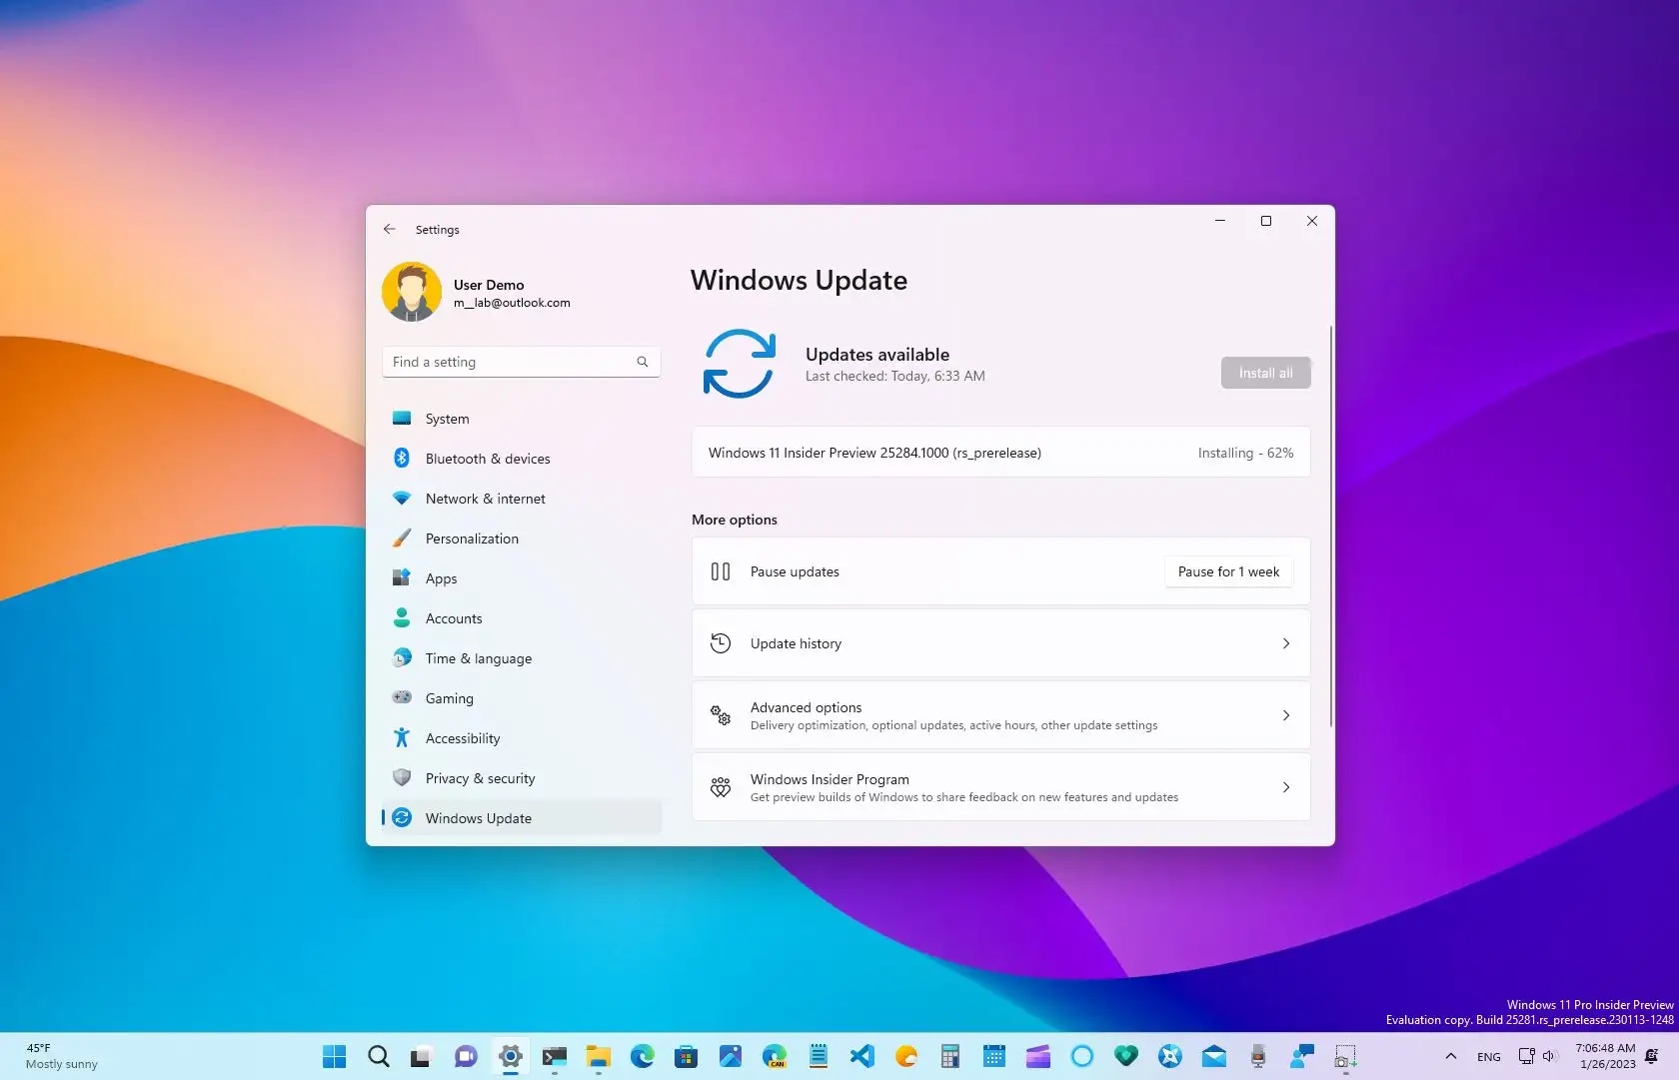Click the User Demo profile avatar

(412, 292)
